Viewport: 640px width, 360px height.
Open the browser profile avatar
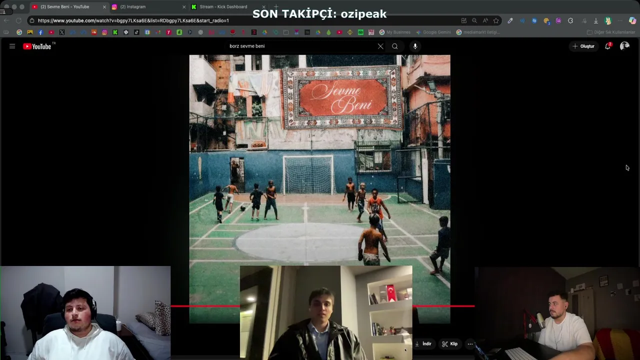tap(608, 20)
